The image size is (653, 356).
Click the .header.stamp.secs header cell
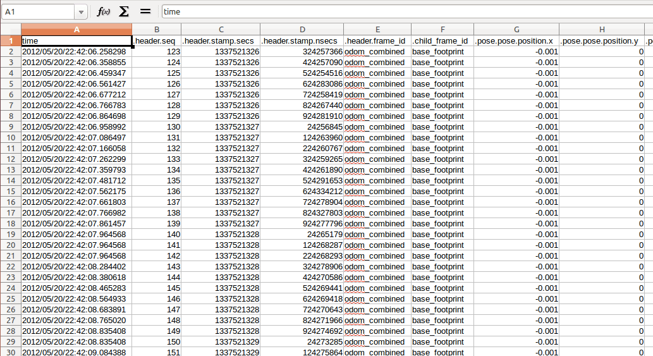(x=221, y=41)
